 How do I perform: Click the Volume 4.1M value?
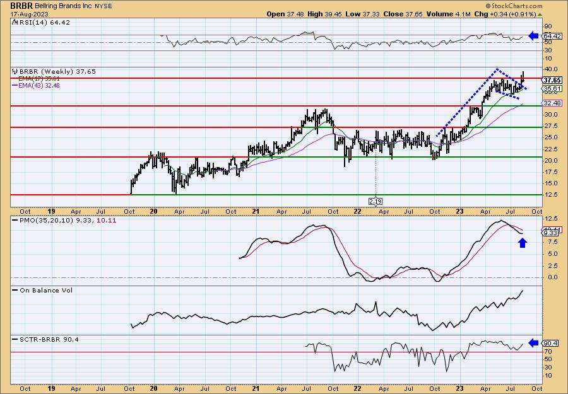(449, 14)
